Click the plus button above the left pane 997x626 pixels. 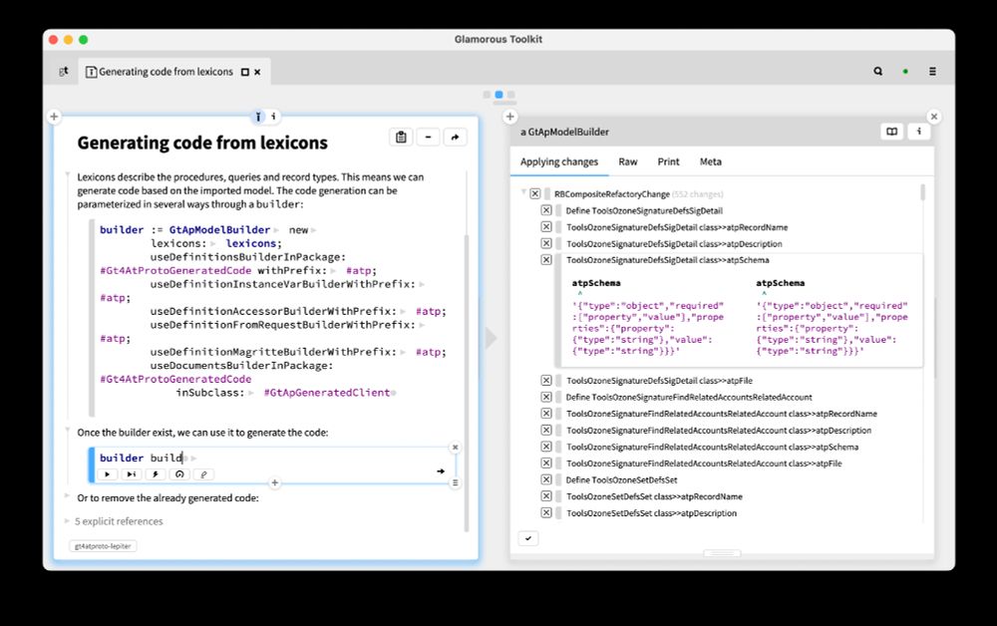coord(54,117)
